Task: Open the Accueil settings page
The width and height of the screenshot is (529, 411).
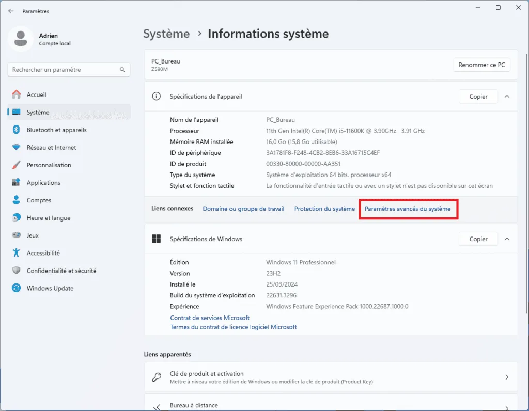Action: [69, 94]
